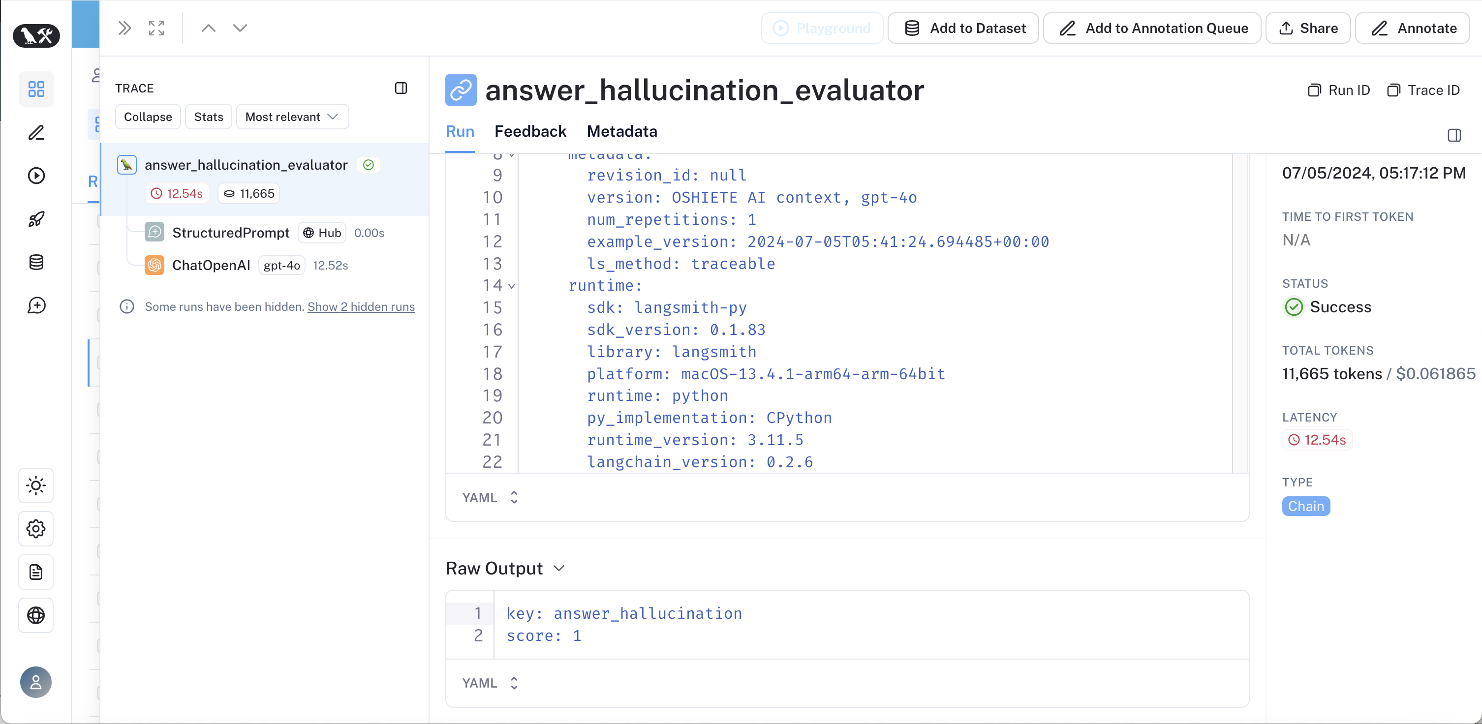Click the code block vertical scrollbar

(x=1240, y=313)
